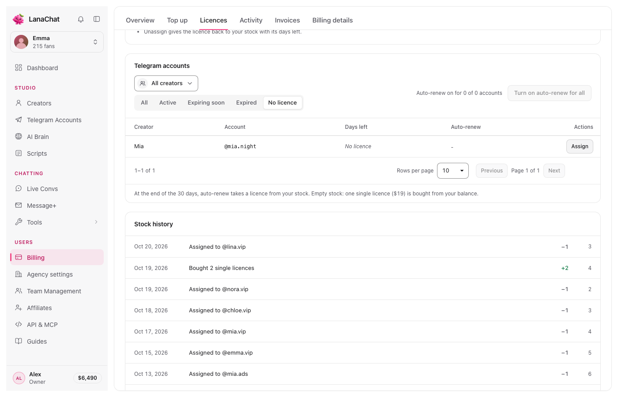Click the Message+ envelope icon
The width and height of the screenshot is (618, 397).
point(19,205)
